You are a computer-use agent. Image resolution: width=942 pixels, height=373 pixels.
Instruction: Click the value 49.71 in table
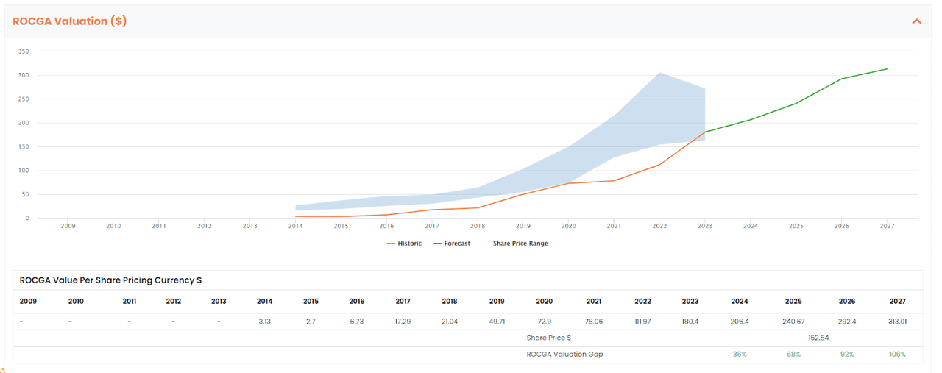pos(497,322)
